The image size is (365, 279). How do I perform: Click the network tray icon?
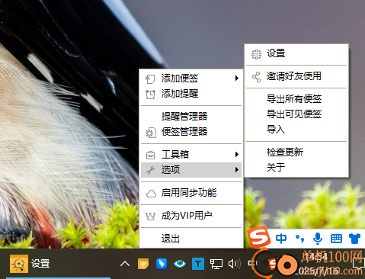tap(216, 265)
